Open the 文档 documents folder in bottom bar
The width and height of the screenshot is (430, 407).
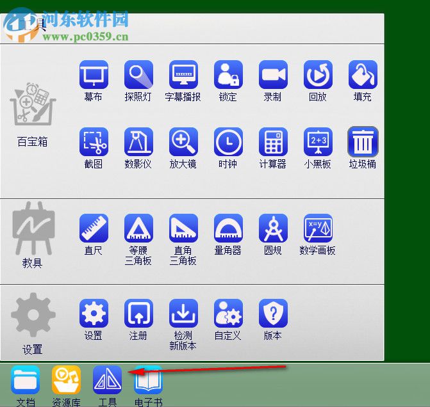[x=25, y=380]
